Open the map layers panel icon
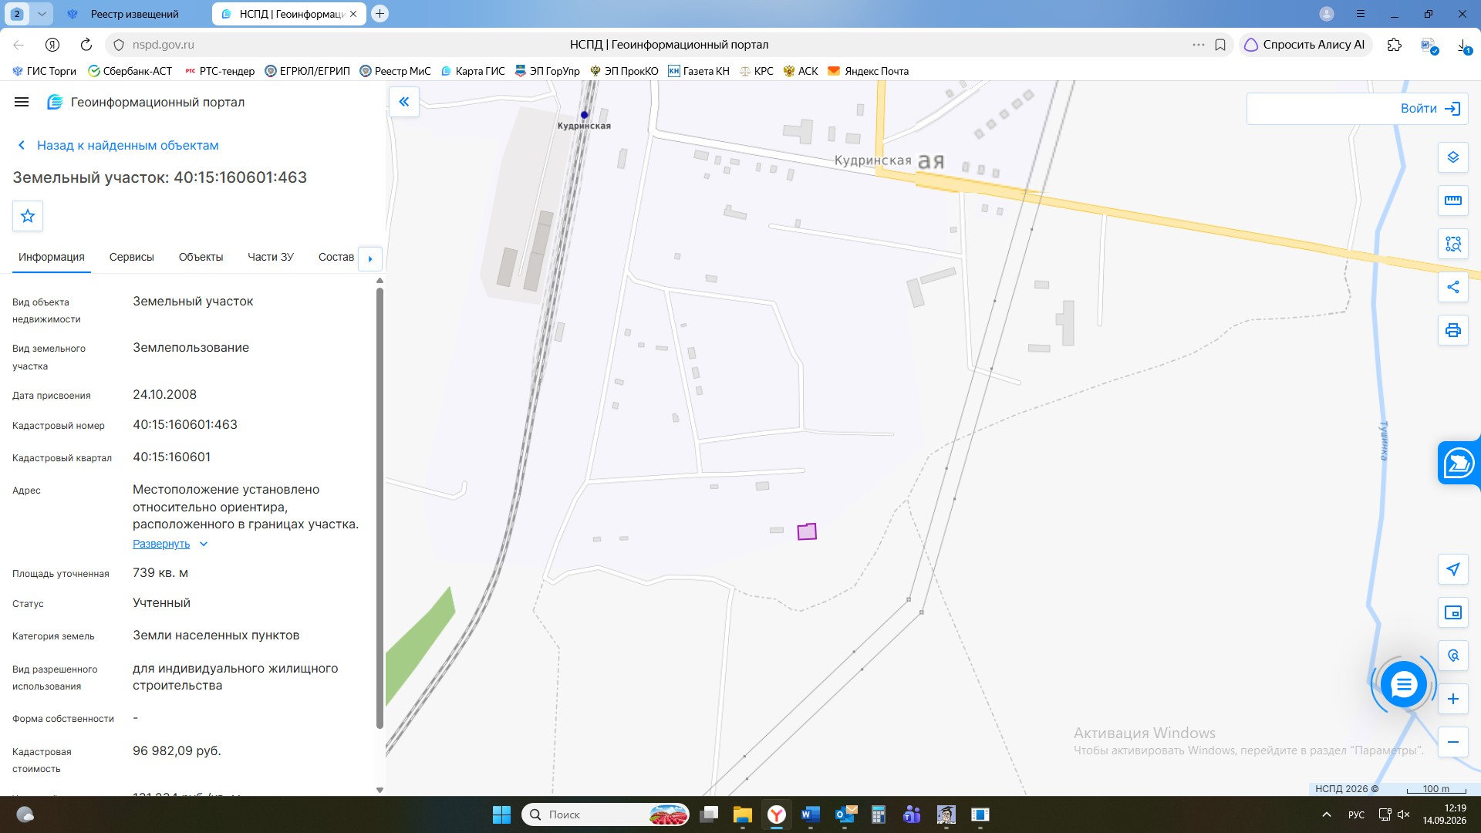The image size is (1481, 833). coord(1452,157)
